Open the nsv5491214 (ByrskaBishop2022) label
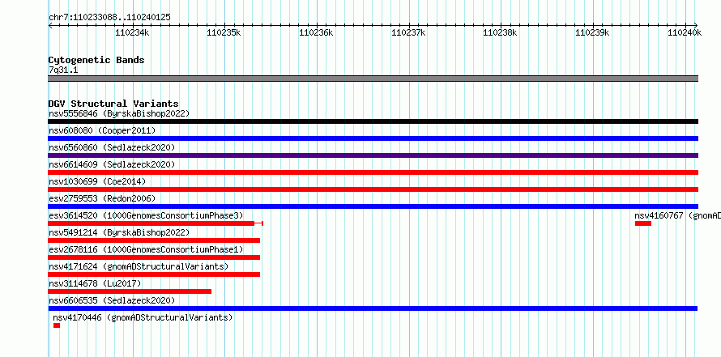 click(119, 232)
